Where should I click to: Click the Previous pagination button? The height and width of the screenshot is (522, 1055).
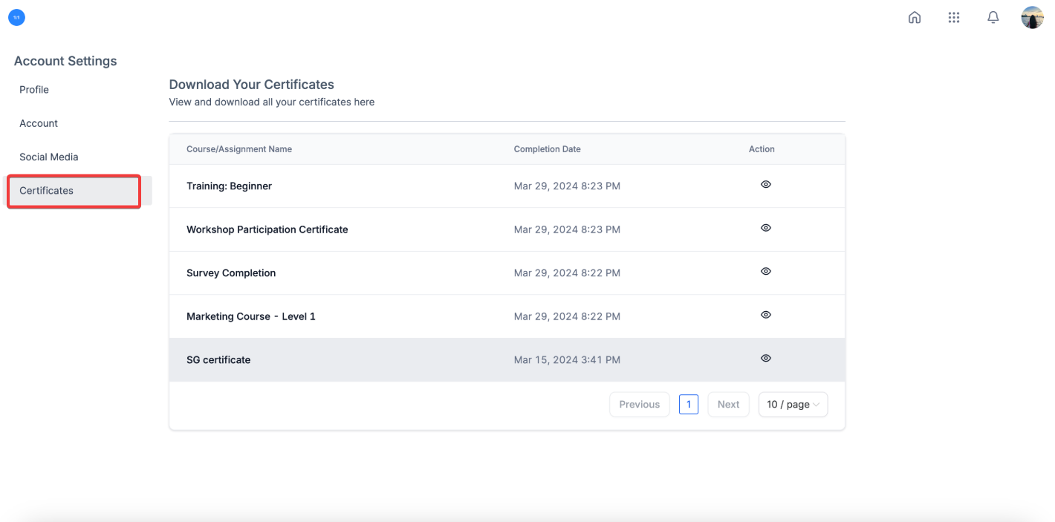click(639, 405)
